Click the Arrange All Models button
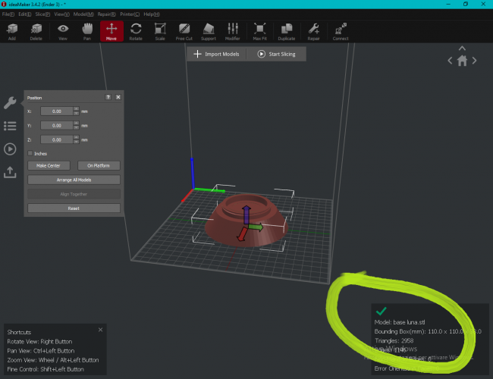493x379 pixels. point(74,180)
